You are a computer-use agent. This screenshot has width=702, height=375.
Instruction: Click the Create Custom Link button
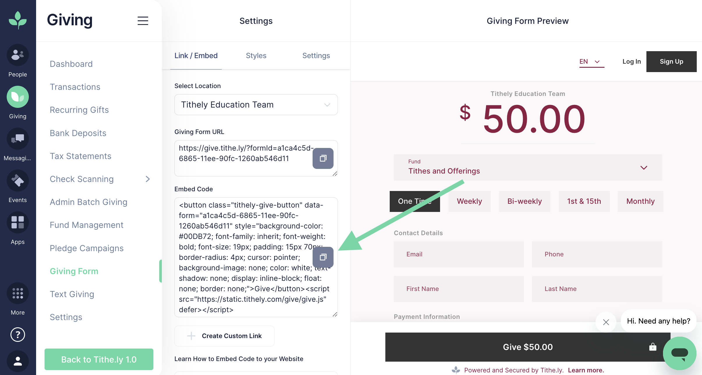coord(224,336)
